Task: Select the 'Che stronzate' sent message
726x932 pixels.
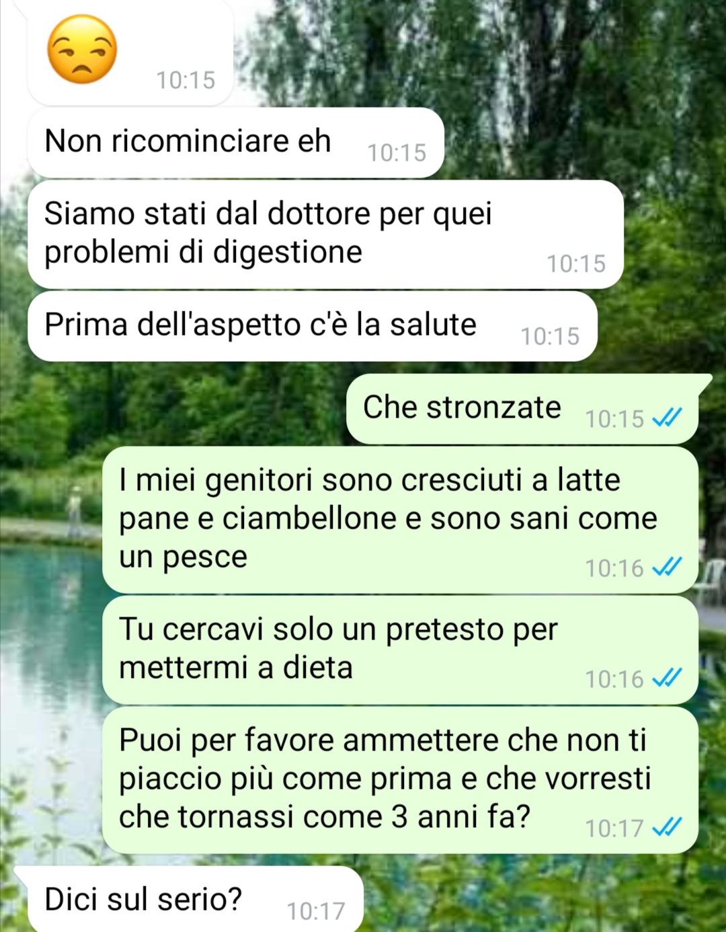Action: coord(523,409)
